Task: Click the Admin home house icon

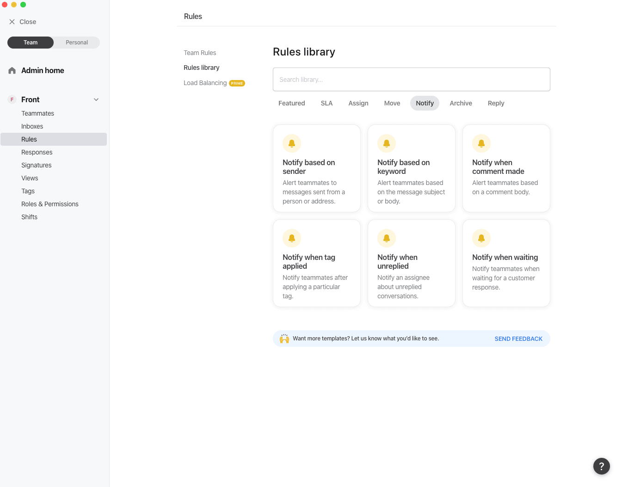Action: click(12, 70)
